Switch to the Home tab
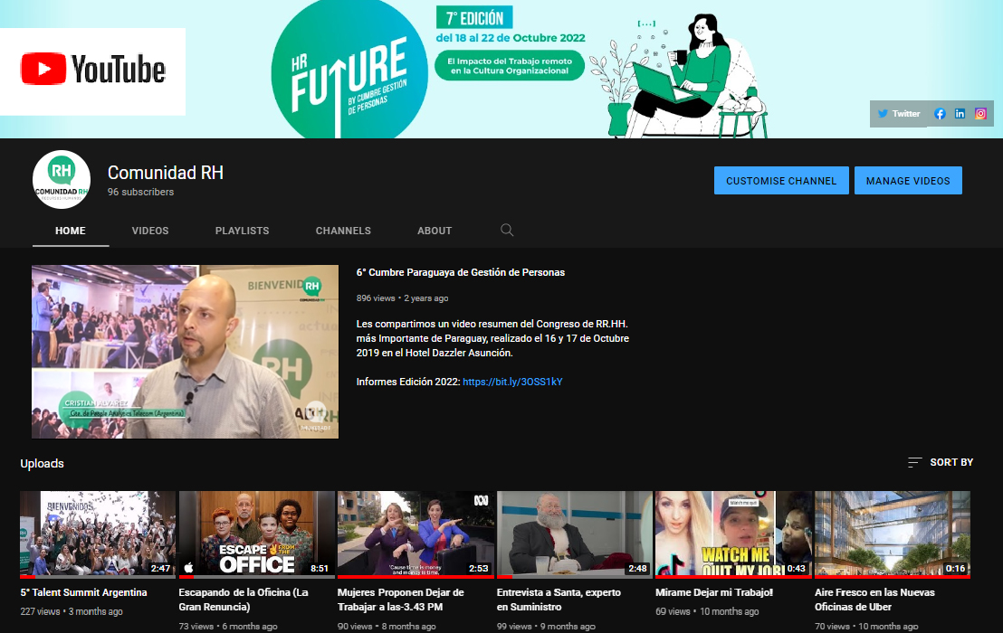Viewport: 1003px width, 633px height. pyautogui.click(x=71, y=231)
